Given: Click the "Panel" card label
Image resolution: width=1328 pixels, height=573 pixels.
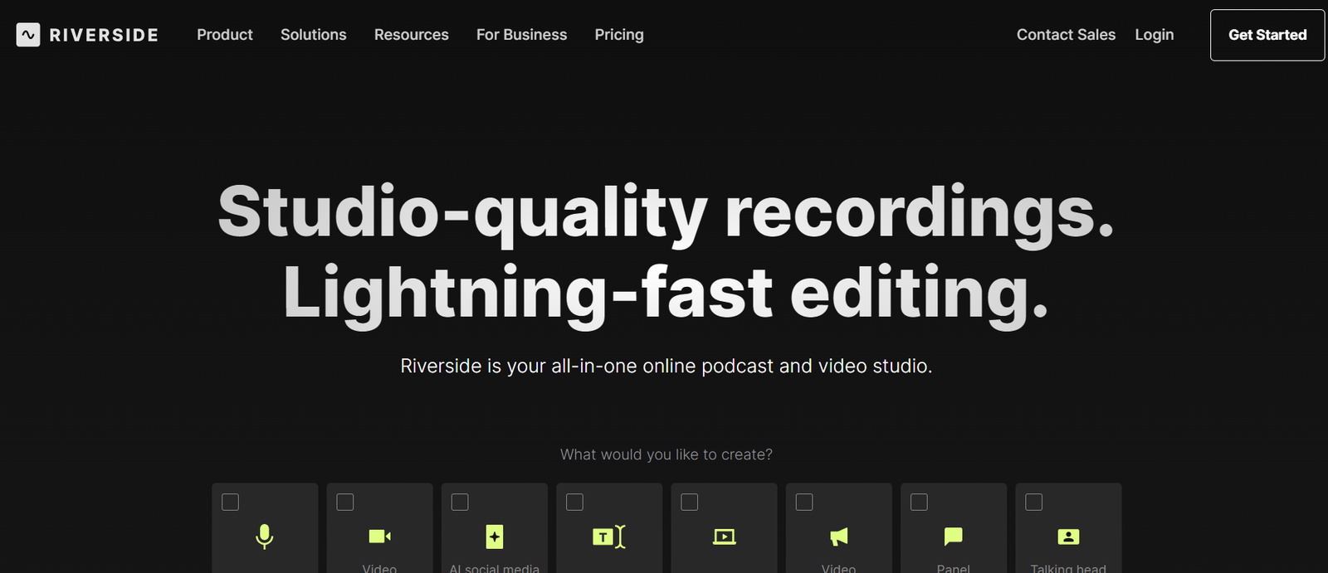Looking at the screenshot, I should 954,568.
